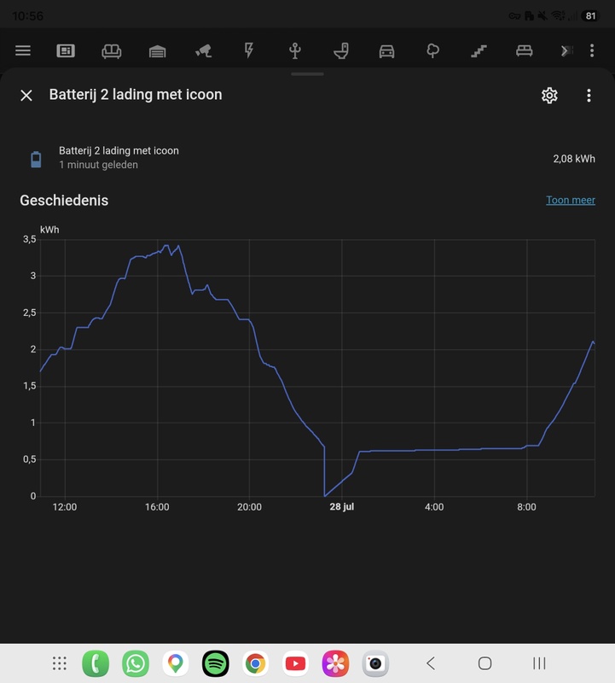Close the Batterij 2 lading dialog
Screen dimensions: 615x683
[26, 96]
